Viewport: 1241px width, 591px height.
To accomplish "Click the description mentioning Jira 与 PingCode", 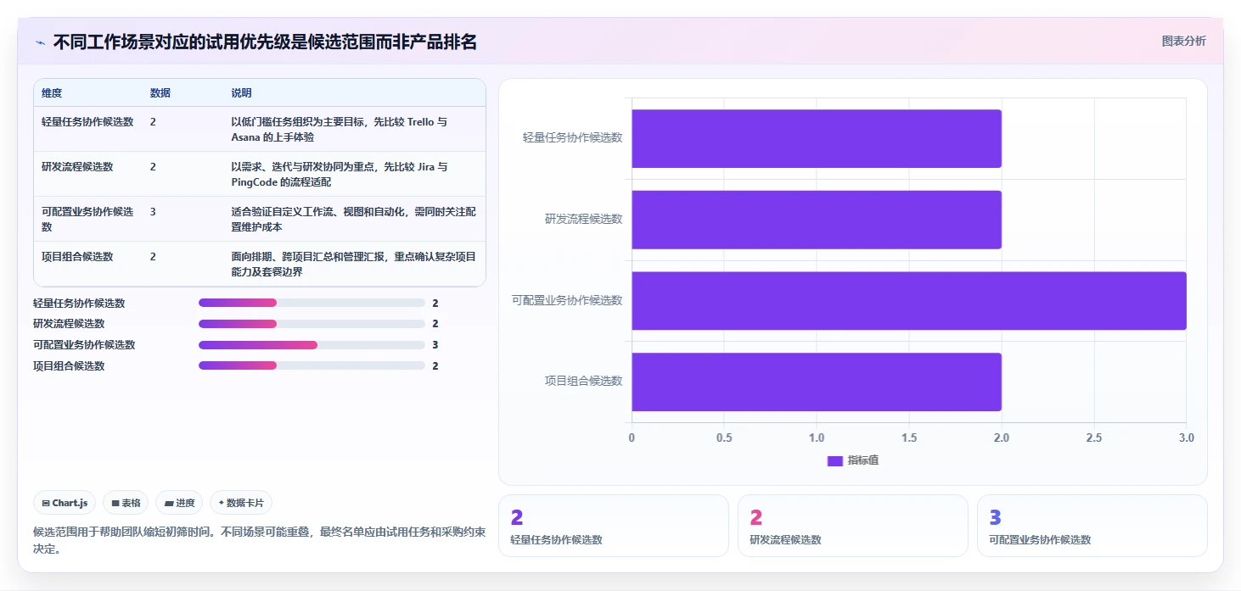I will click(x=340, y=175).
